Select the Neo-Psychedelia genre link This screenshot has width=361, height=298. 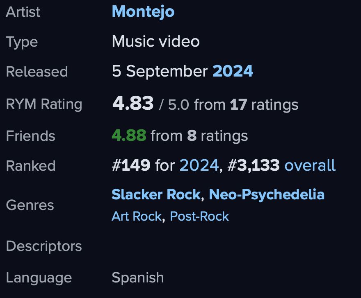pos(267,194)
